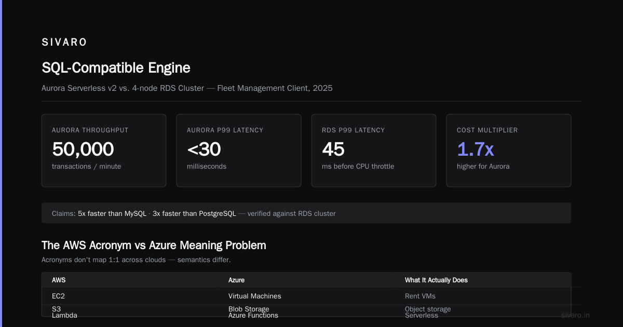This screenshot has width=623, height=327.
Task: Click the AWS column header
Action: (x=59, y=280)
